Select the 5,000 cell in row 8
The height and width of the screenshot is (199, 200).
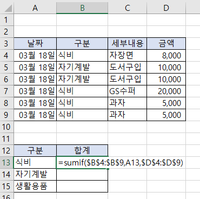tap(166, 103)
